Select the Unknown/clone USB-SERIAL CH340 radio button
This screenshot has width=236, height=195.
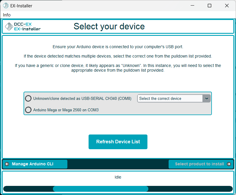(28, 98)
